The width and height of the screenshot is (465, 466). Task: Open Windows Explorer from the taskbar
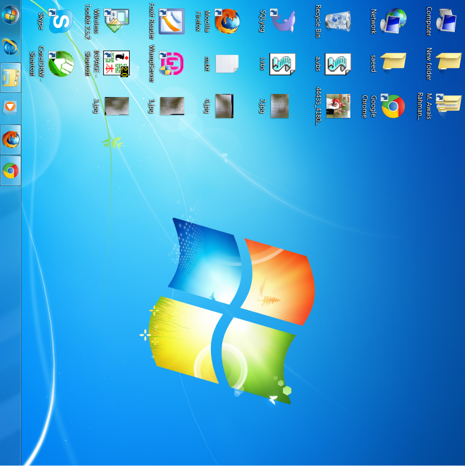point(10,78)
